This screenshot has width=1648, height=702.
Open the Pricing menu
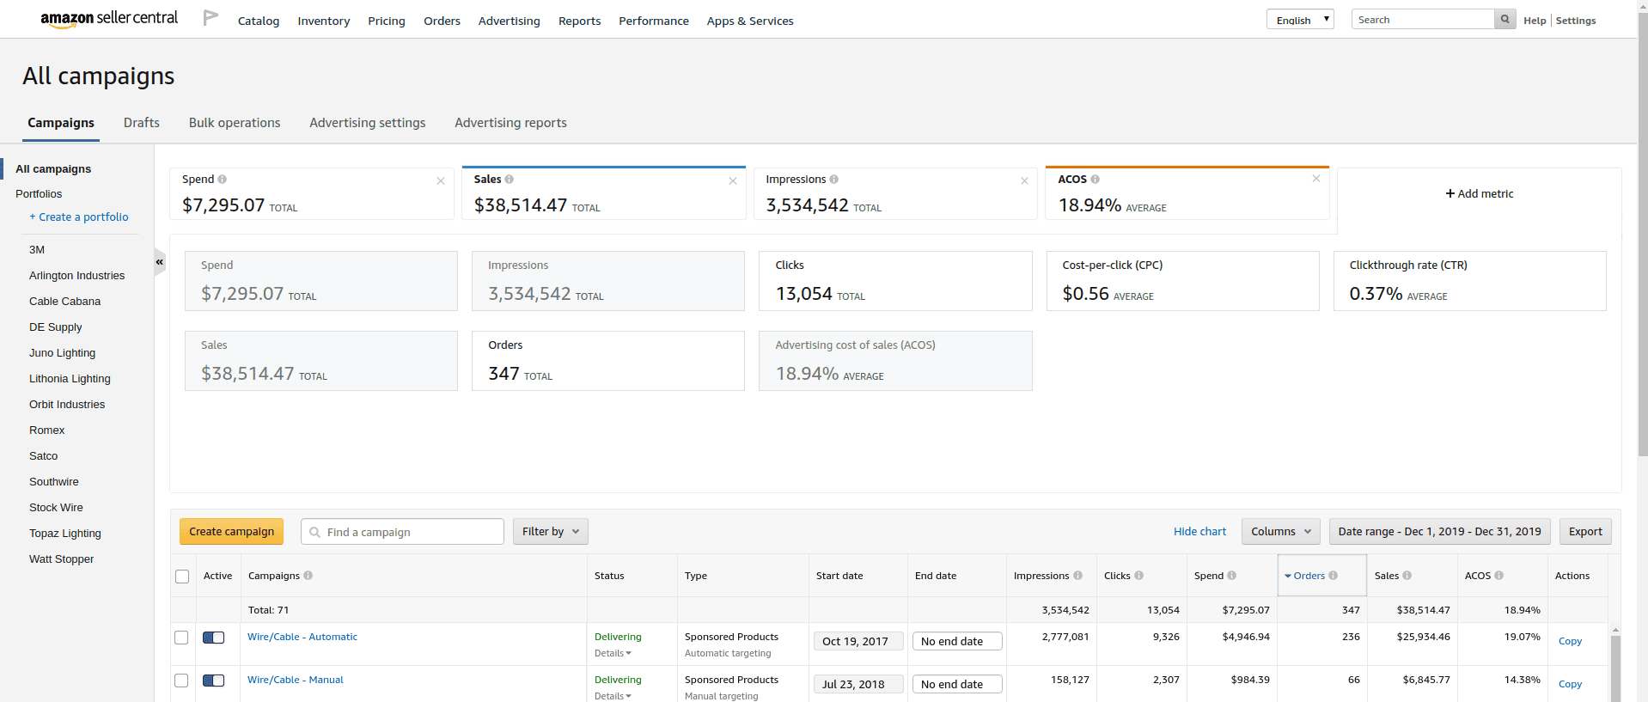387,21
